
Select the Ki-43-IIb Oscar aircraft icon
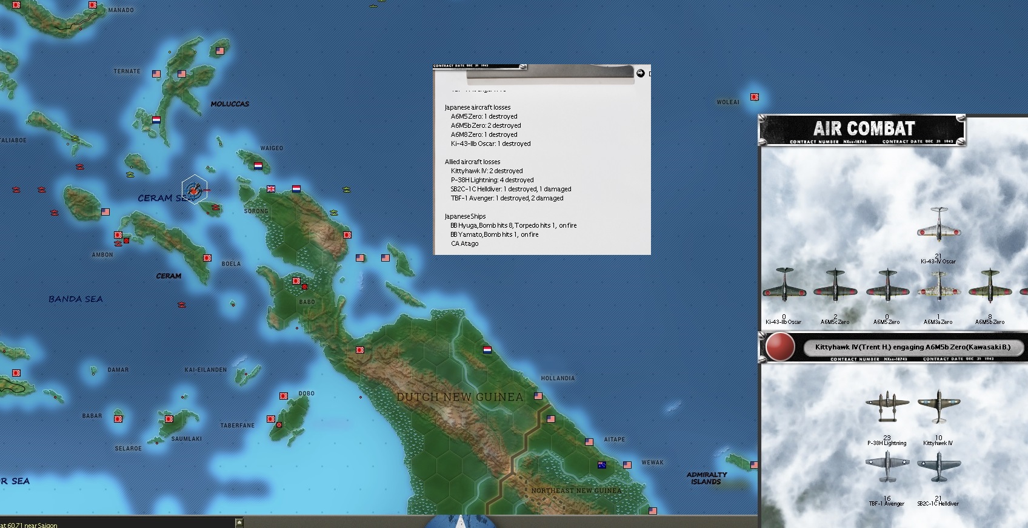point(784,285)
